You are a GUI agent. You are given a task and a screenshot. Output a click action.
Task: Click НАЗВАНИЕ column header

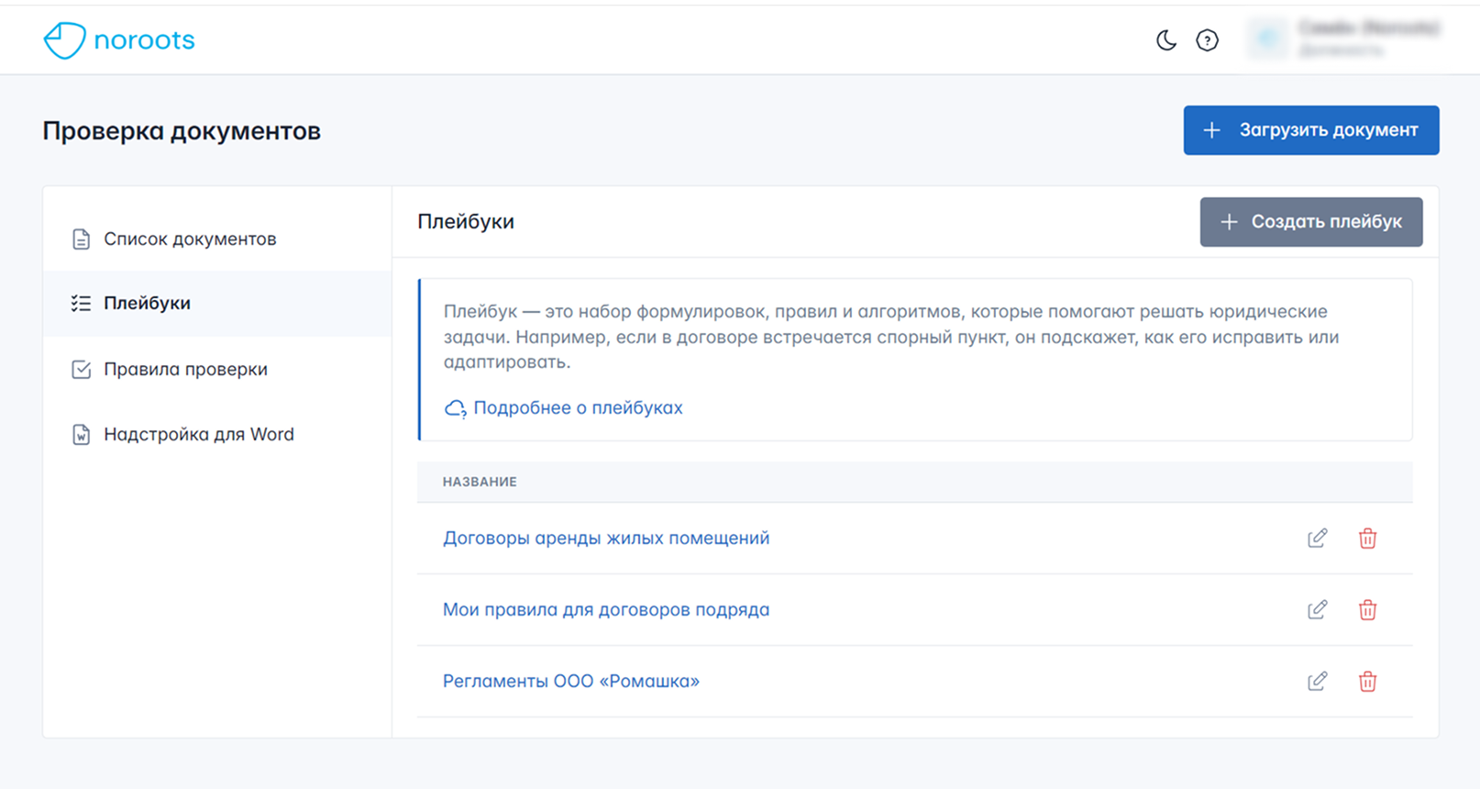point(480,482)
